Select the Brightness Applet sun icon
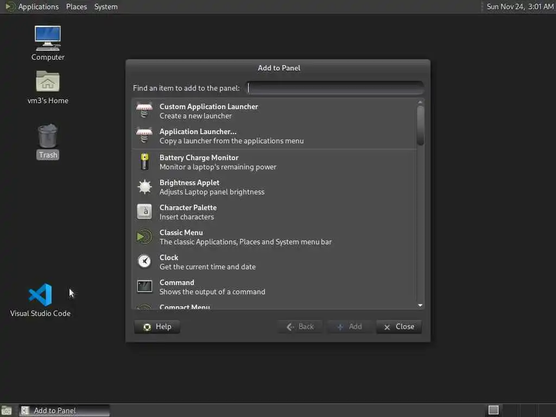This screenshot has width=556, height=417. [x=144, y=187]
